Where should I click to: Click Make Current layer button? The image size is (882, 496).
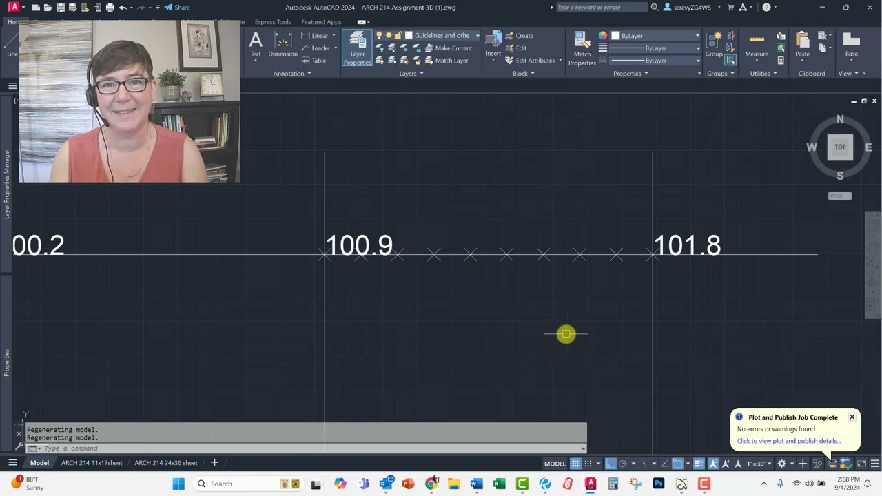[448, 48]
